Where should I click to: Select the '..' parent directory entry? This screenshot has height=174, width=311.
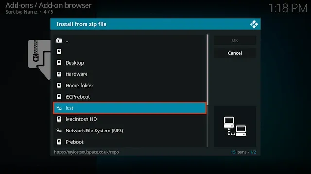tap(130, 41)
